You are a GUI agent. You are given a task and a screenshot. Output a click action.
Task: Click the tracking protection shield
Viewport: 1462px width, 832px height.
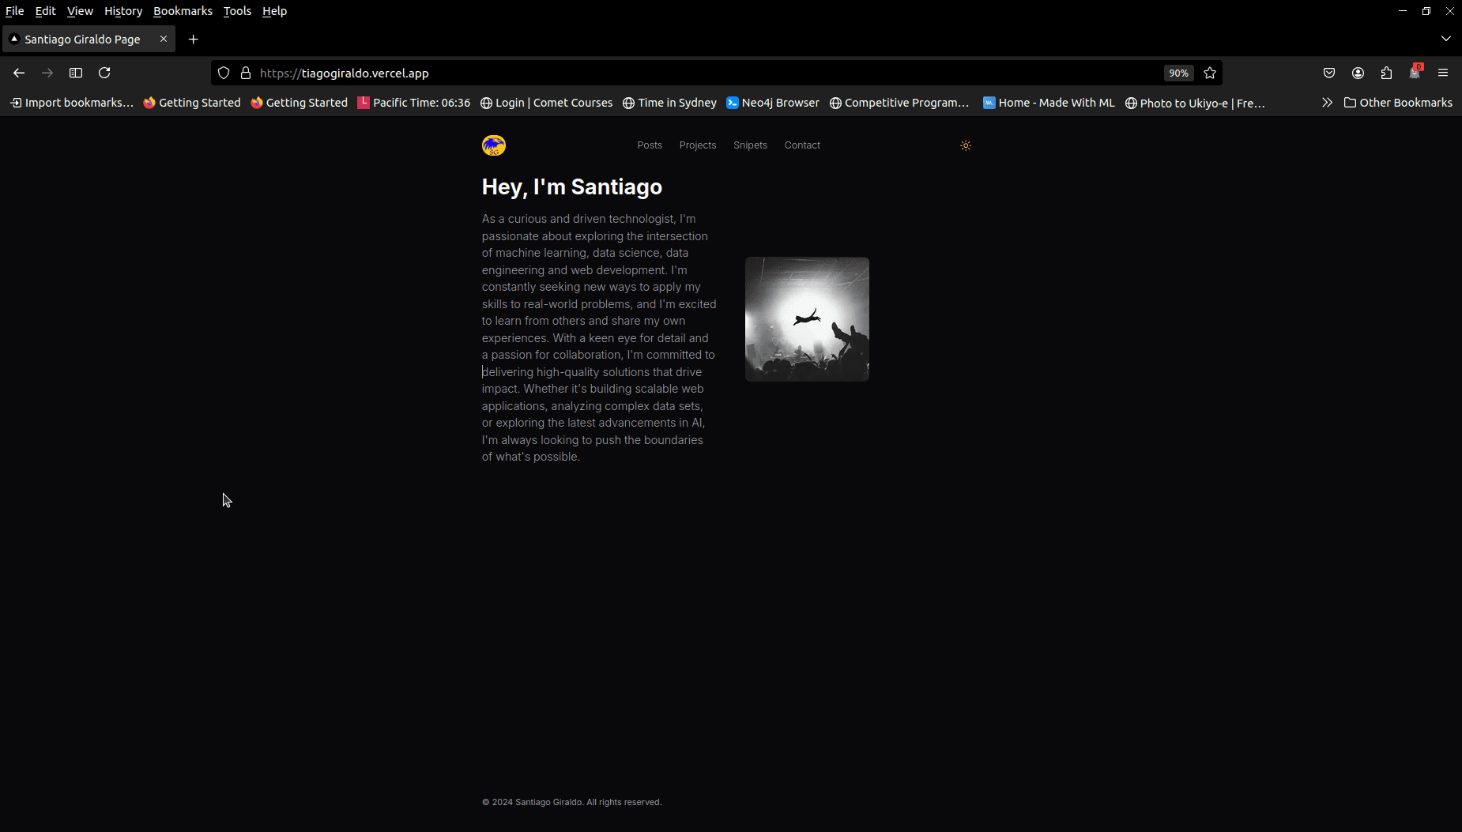(x=224, y=73)
